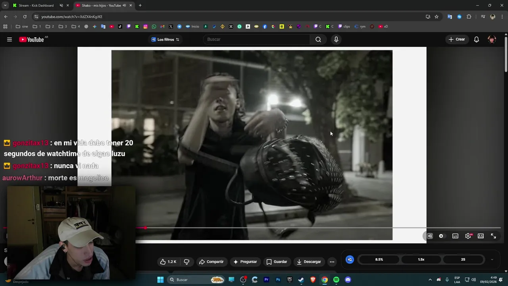
Task: Open the more actions three-dot menu
Action: 332,262
